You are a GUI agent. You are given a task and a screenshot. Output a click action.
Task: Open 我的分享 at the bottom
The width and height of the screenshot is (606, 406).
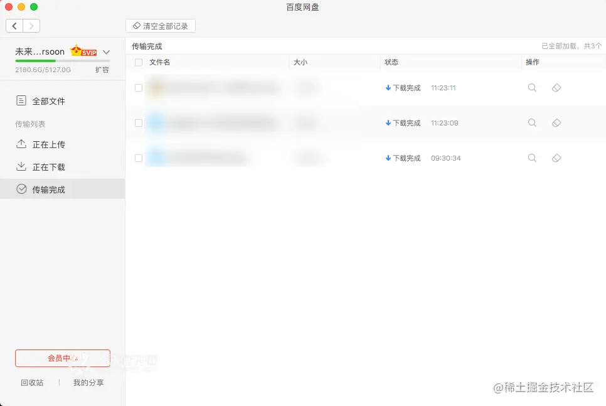pos(88,382)
